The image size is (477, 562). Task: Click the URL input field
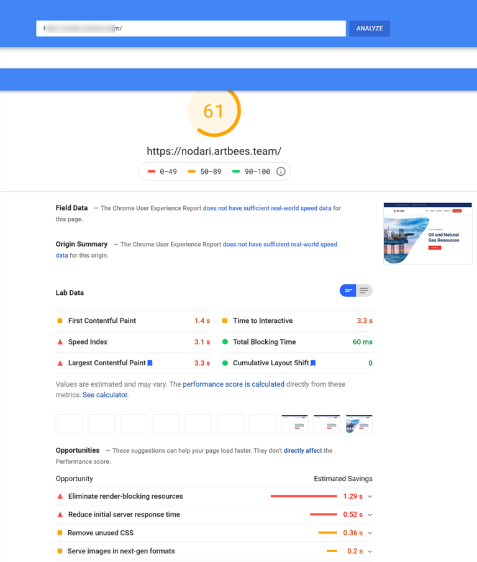[x=191, y=29]
